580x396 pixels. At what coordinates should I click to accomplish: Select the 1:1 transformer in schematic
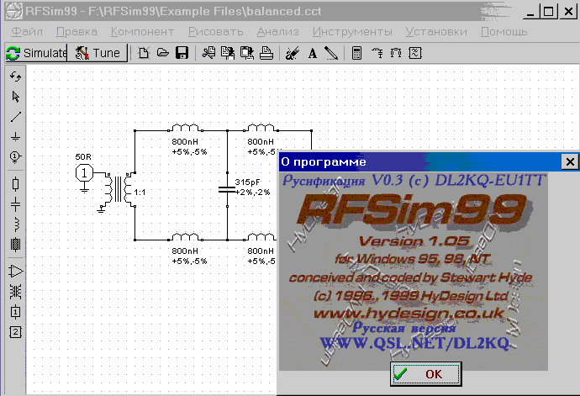click(x=119, y=189)
